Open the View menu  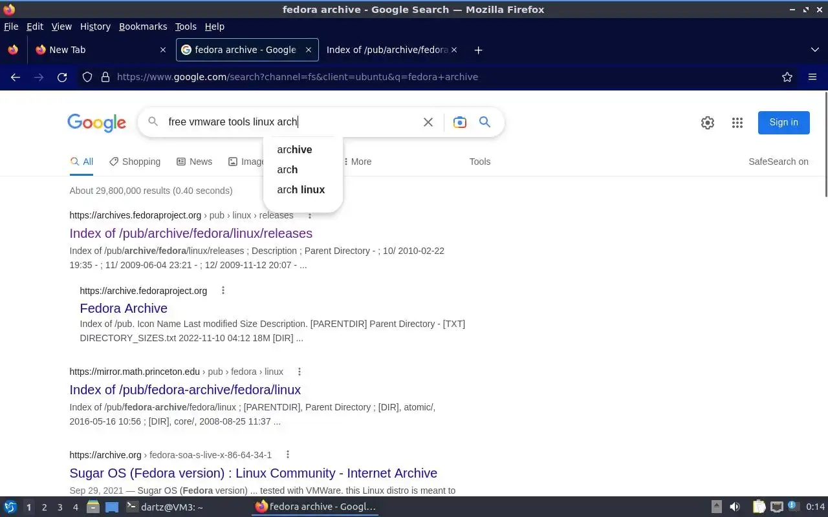pos(61,26)
